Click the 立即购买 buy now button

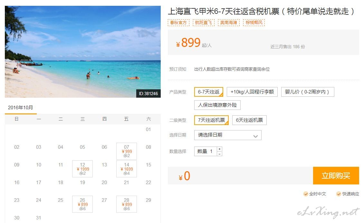pos(336,176)
